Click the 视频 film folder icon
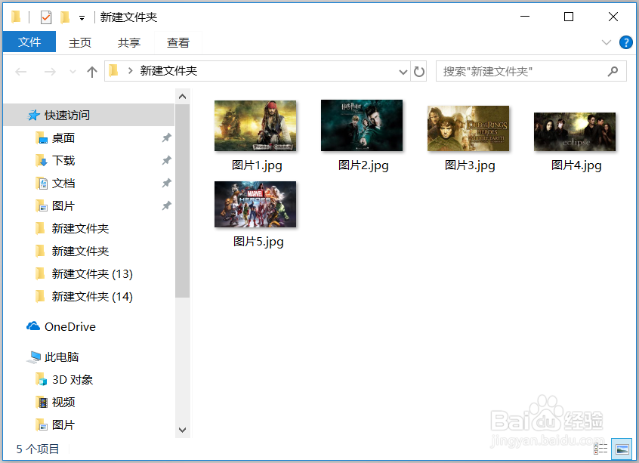This screenshot has height=463, width=639. tap(42, 403)
